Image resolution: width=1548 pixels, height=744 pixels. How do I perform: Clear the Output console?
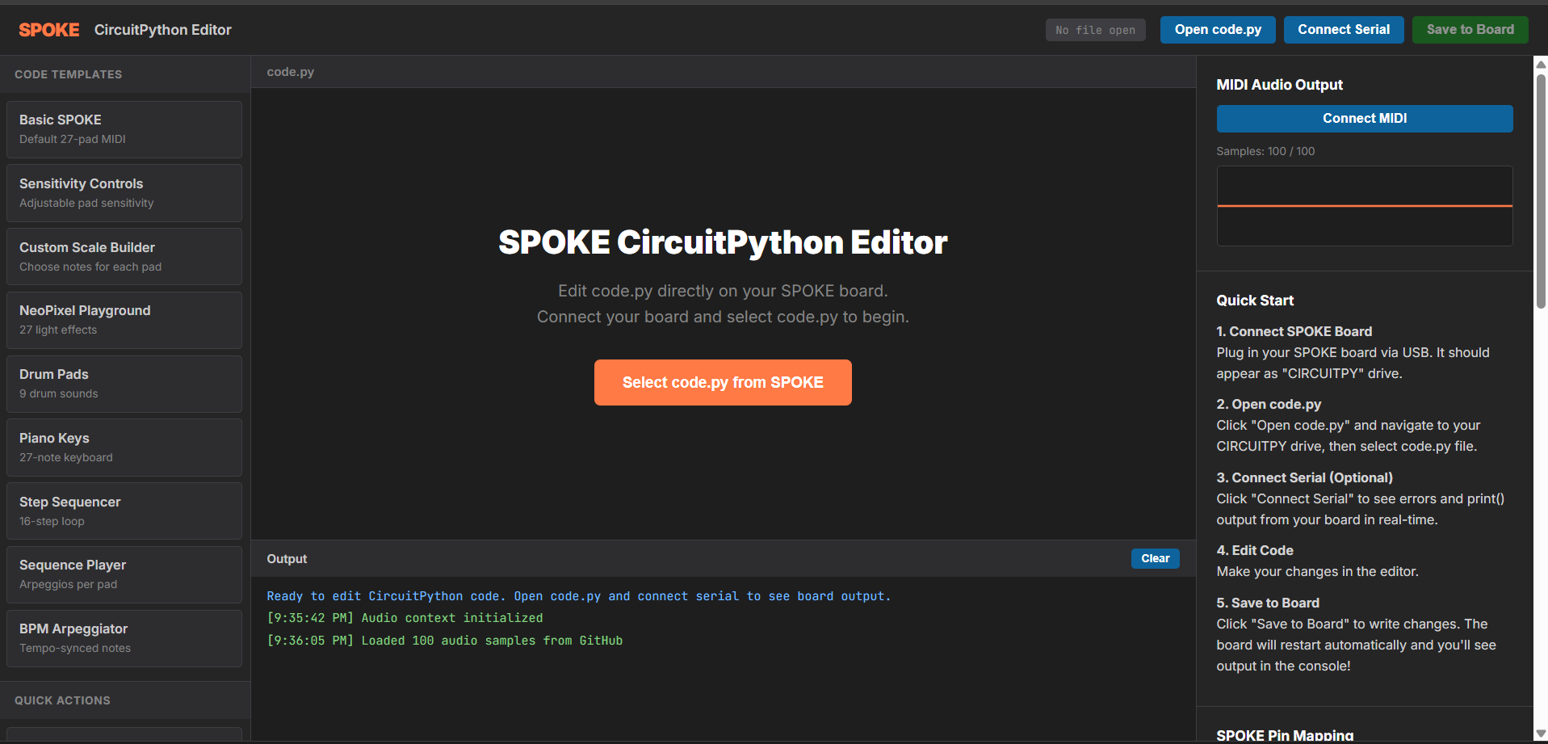pyautogui.click(x=1155, y=558)
